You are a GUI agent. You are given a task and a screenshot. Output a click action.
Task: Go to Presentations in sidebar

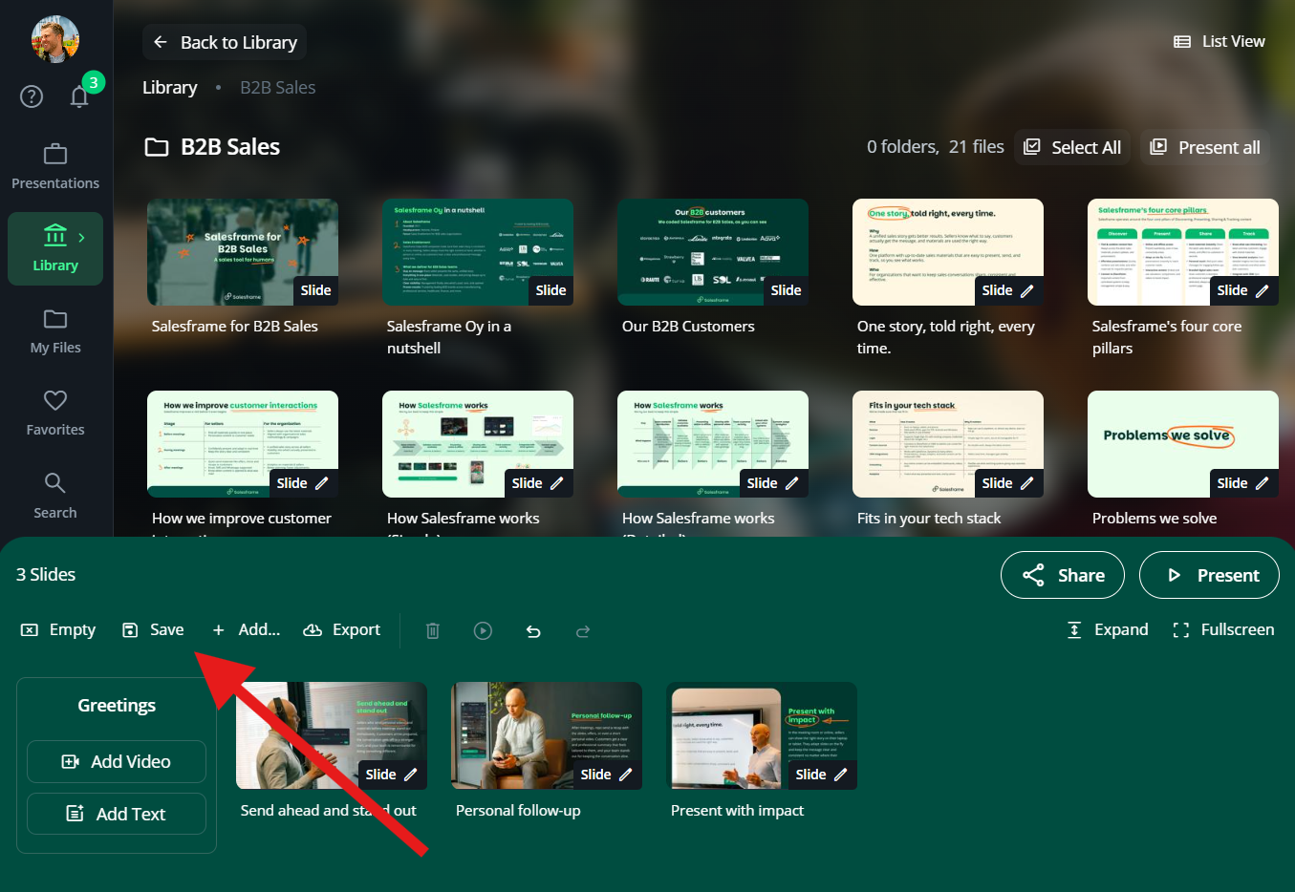click(x=55, y=167)
